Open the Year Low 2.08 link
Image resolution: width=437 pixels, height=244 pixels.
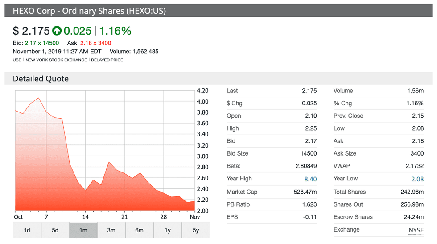tap(416, 179)
